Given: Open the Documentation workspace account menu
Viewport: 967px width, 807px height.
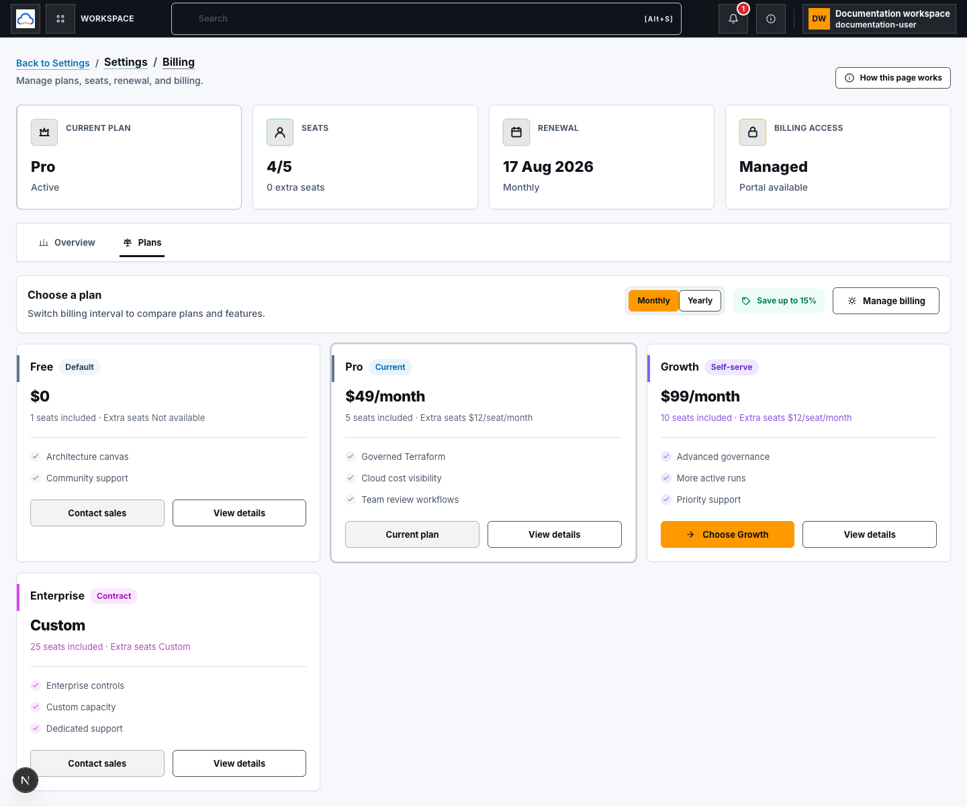Looking at the screenshot, I should (879, 19).
